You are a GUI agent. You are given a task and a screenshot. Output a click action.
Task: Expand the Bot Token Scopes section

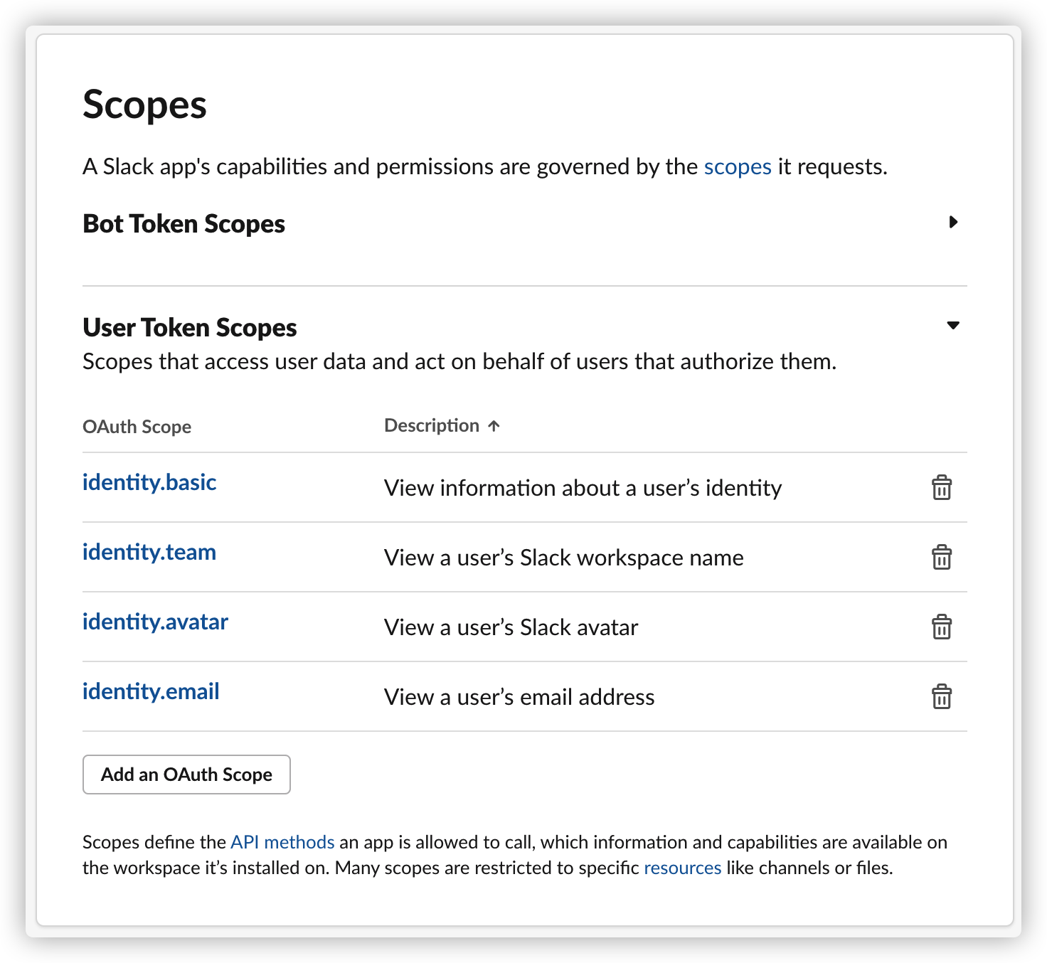click(x=953, y=223)
